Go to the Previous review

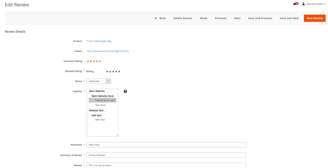(221, 18)
